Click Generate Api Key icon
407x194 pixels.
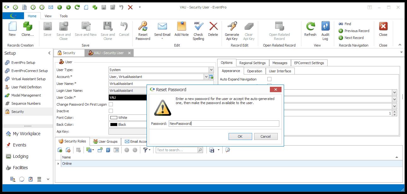coord(232,26)
